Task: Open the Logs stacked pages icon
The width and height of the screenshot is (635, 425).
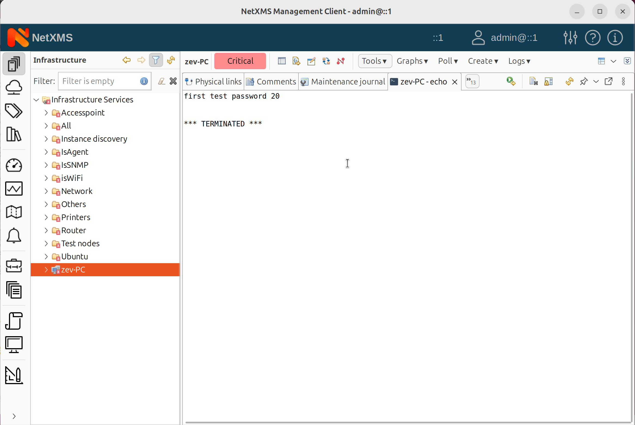Action: point(14,290)
